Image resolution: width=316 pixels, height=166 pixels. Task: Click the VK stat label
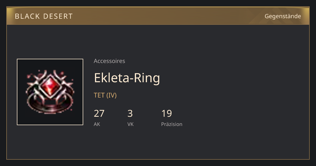[x=130, y=124]
